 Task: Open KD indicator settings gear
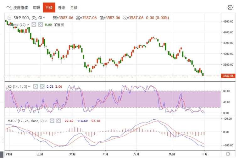click(x=35, y=86)
